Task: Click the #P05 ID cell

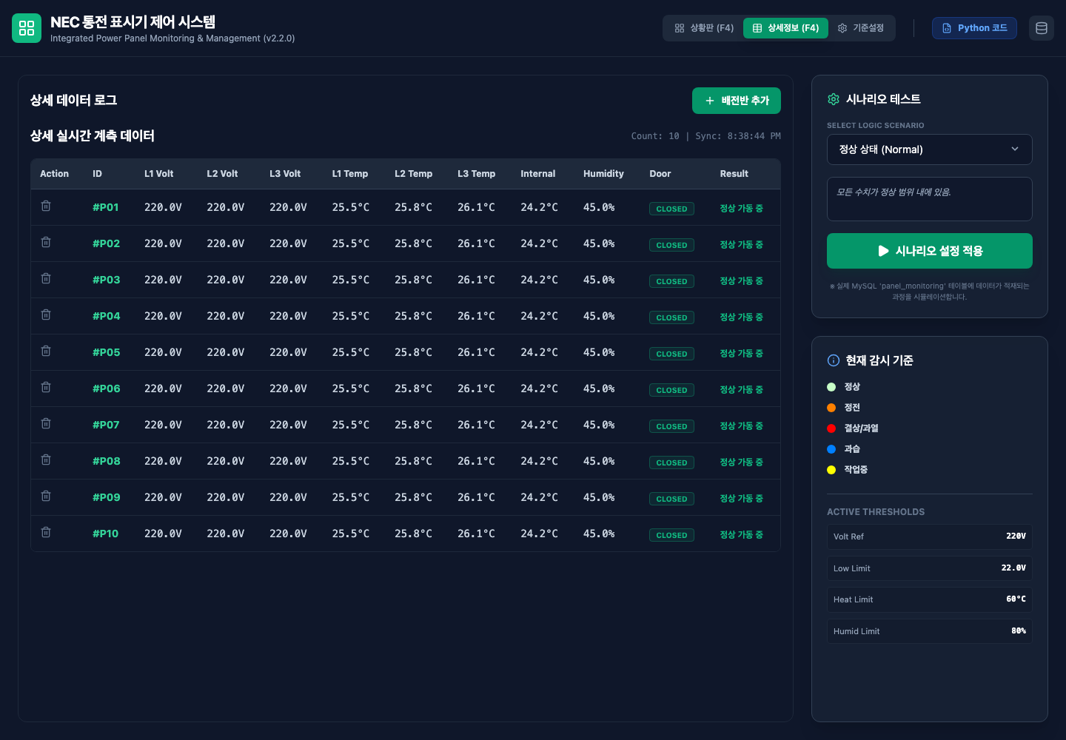Action: pyautogui.click(x=107, y=352)
